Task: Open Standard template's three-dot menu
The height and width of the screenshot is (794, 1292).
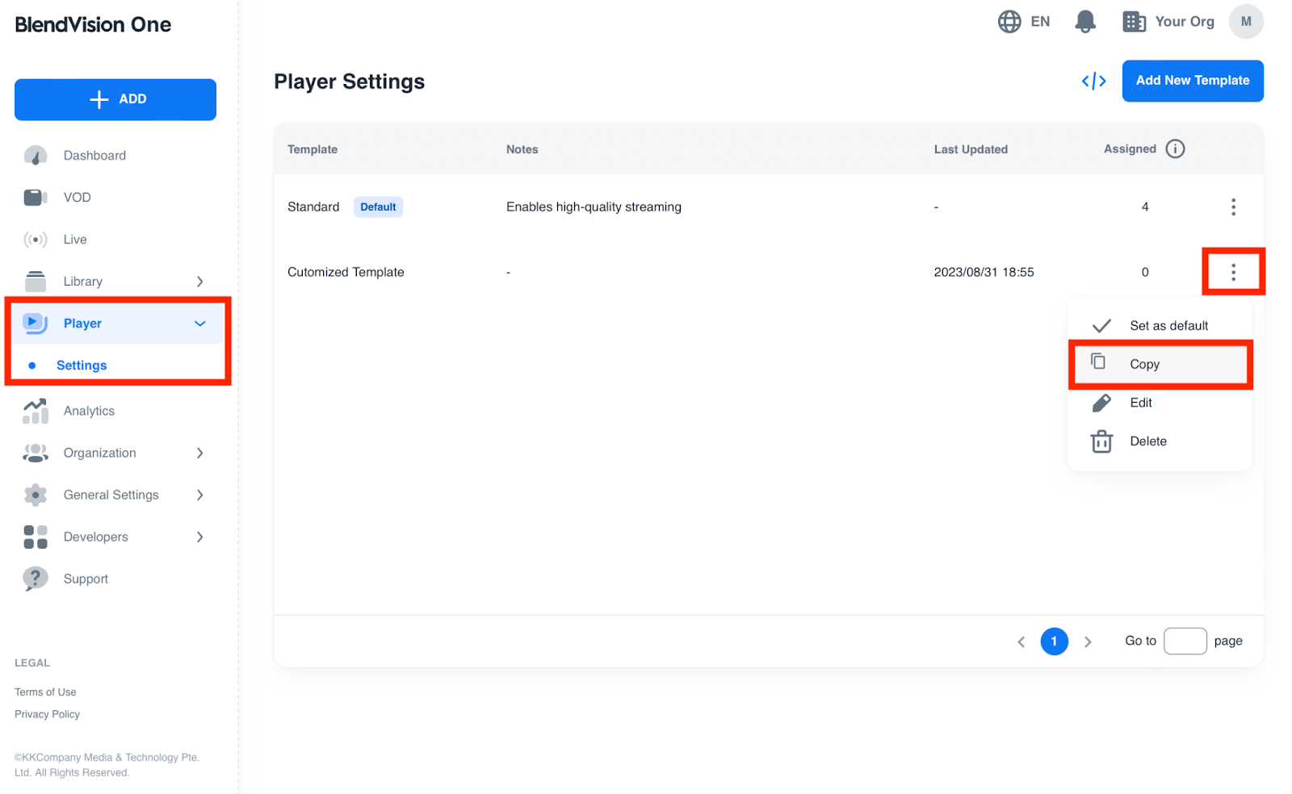Action: coord(1232,207)
